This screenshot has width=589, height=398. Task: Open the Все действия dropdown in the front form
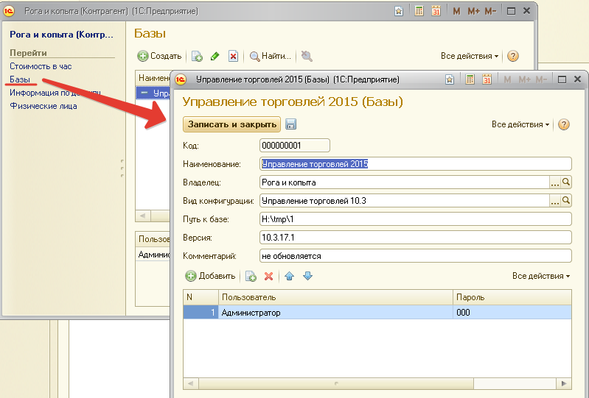[x=520, y=124]
